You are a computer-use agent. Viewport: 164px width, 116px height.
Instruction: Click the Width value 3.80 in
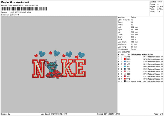(160, 9)
